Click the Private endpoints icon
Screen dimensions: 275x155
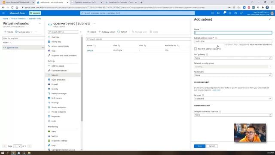[49, 112]
